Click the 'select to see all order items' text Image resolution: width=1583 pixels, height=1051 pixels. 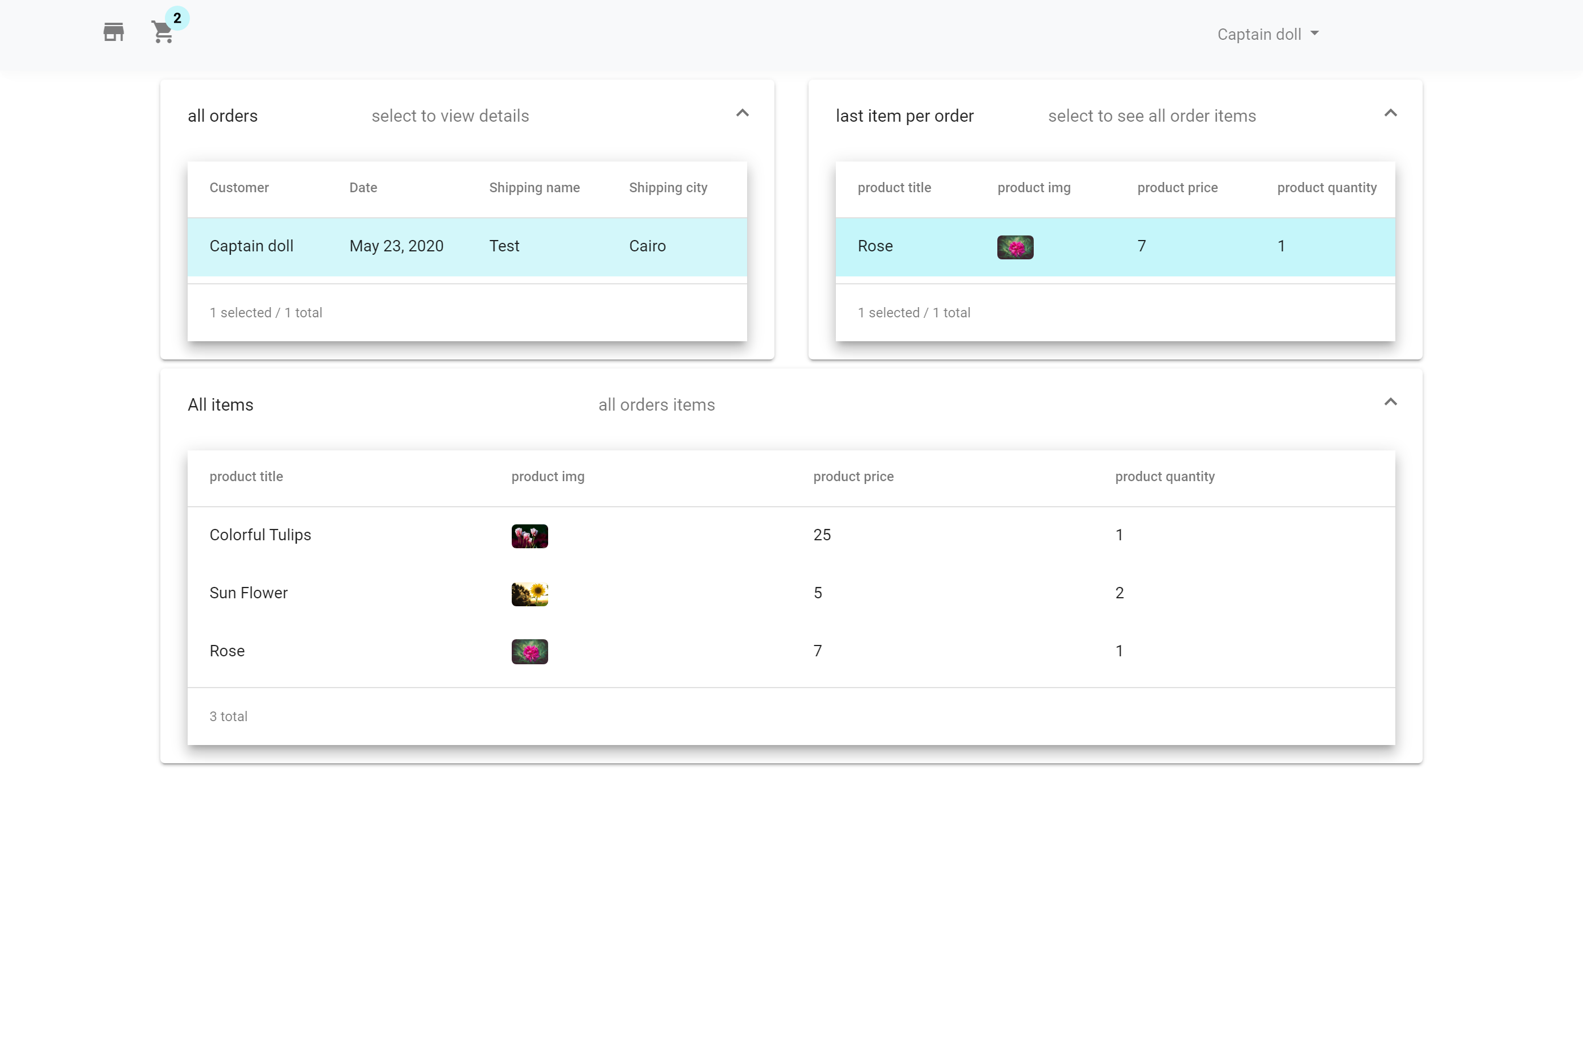[1151, 116]
